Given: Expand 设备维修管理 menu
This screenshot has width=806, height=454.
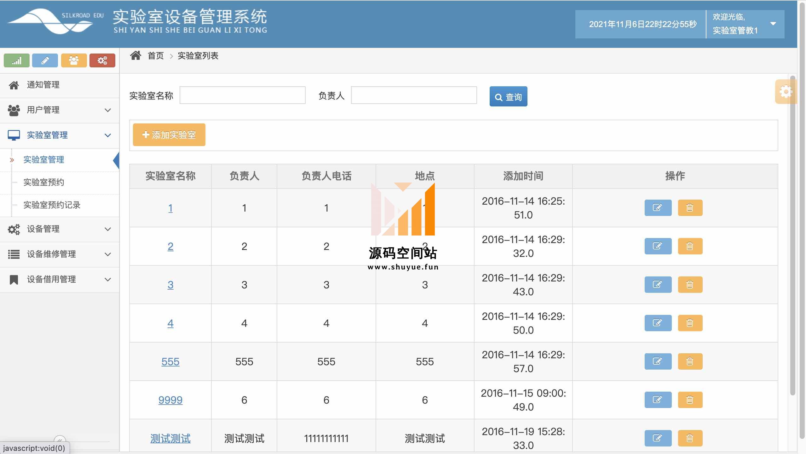Looking at the screenshot, I should pos(60,254).
